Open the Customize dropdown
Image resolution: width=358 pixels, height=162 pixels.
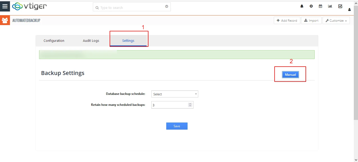[336, 21]
